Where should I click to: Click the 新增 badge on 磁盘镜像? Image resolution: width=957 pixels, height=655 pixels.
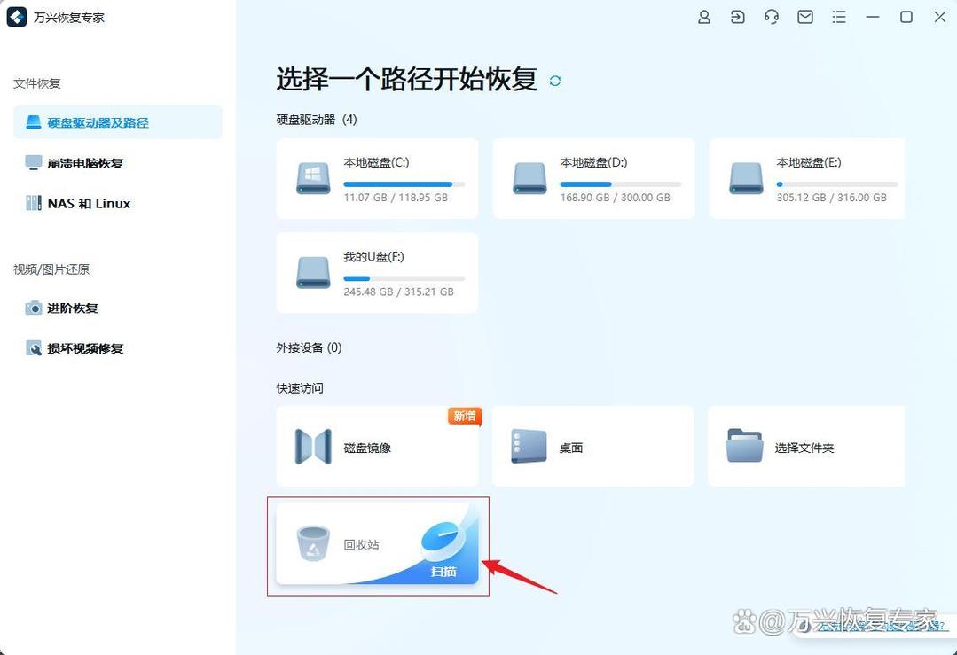[x=464, y=416]
